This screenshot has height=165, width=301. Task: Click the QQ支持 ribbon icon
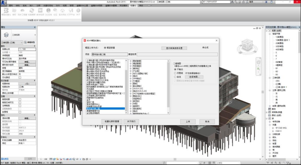click(x=48, y=10)
